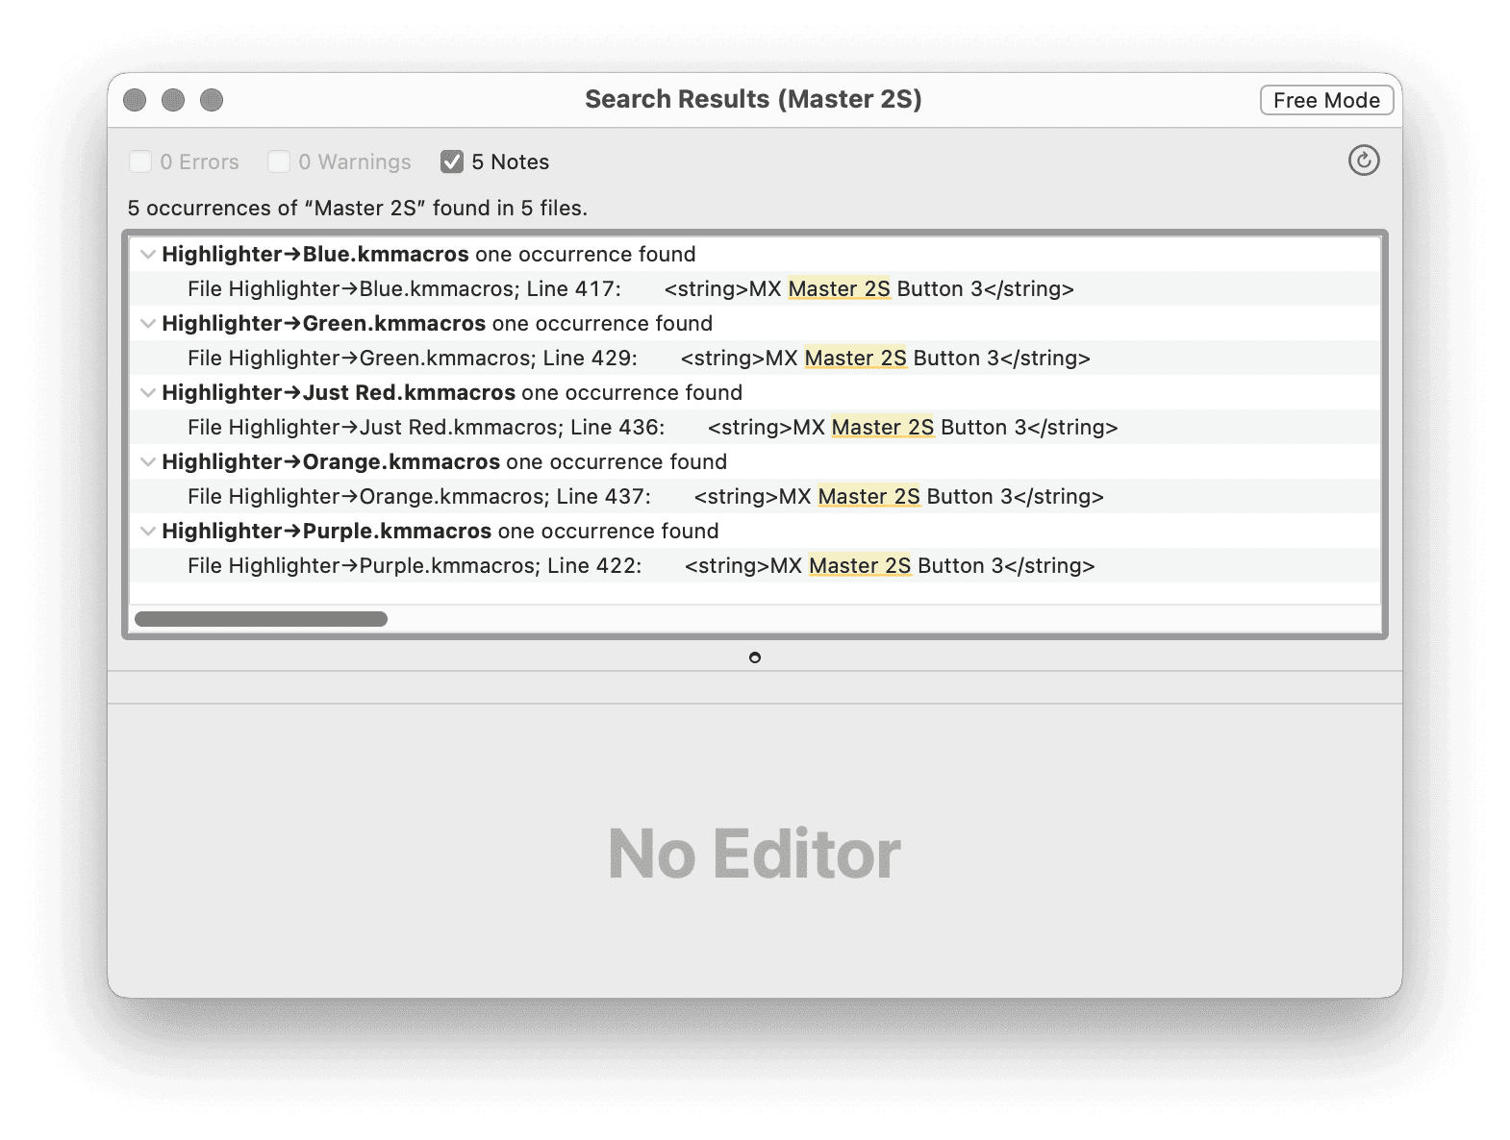Collapse the Highlighter→Blue.kmmacros group
The width and height of the screenshot is (1510, 1140).
[x=148, y=255]
